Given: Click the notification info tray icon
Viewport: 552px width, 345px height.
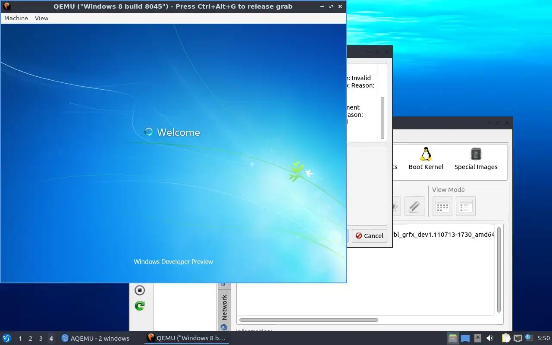Looking at the screenshot, I should (529, 338).
